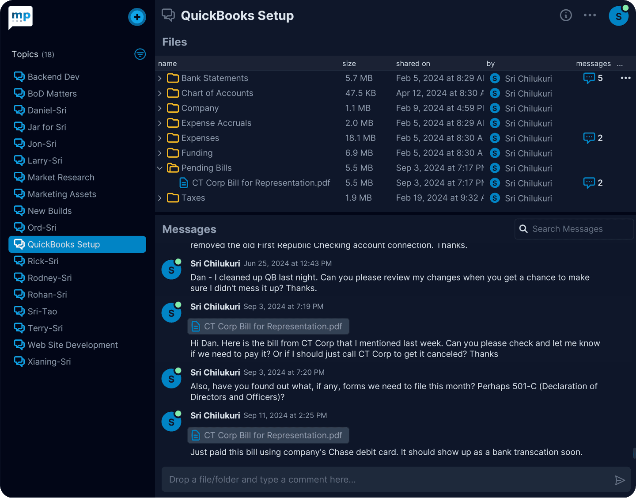636x498 pixels.
Task: Click the Bank Statements folder icon
Action: point(173,78)
